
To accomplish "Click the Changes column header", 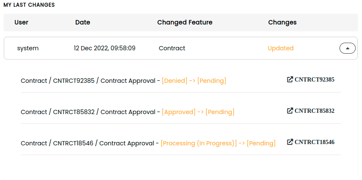I will 282,22.
